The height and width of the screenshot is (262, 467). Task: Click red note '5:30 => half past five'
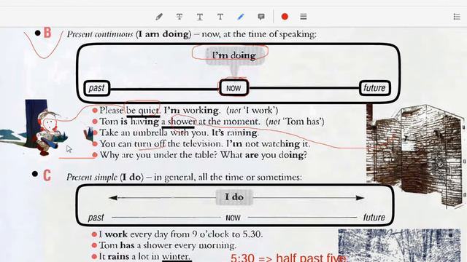coord(289,258)
